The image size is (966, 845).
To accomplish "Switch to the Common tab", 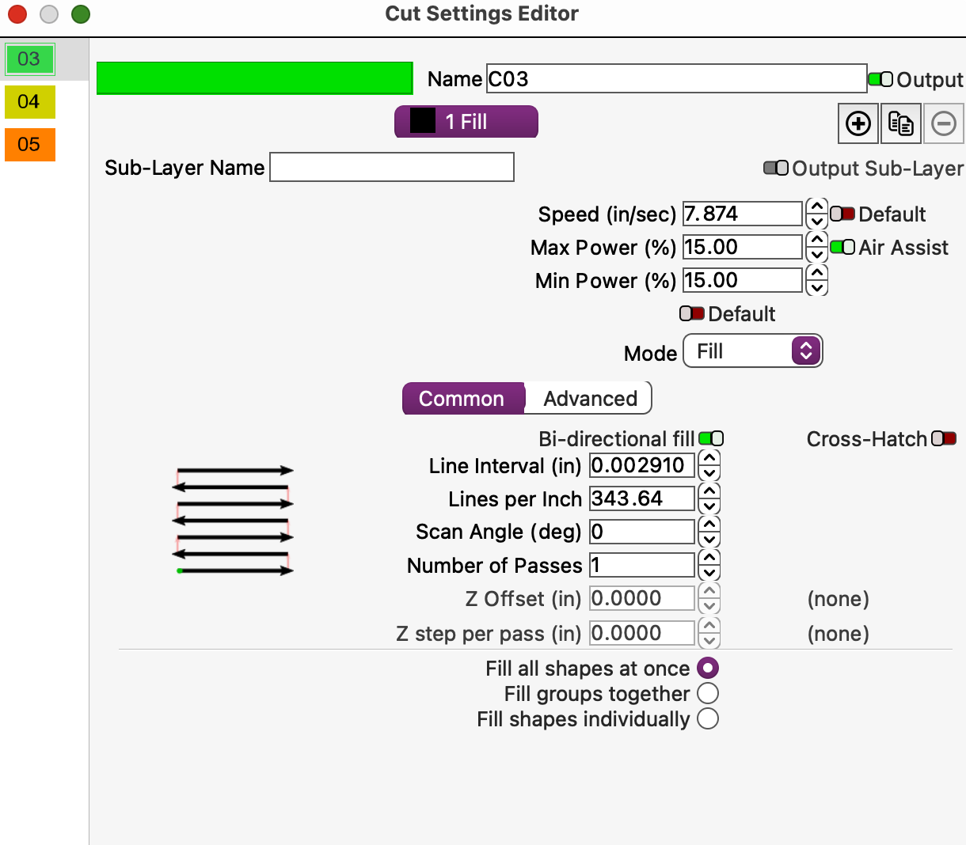I will click(463, 398).
